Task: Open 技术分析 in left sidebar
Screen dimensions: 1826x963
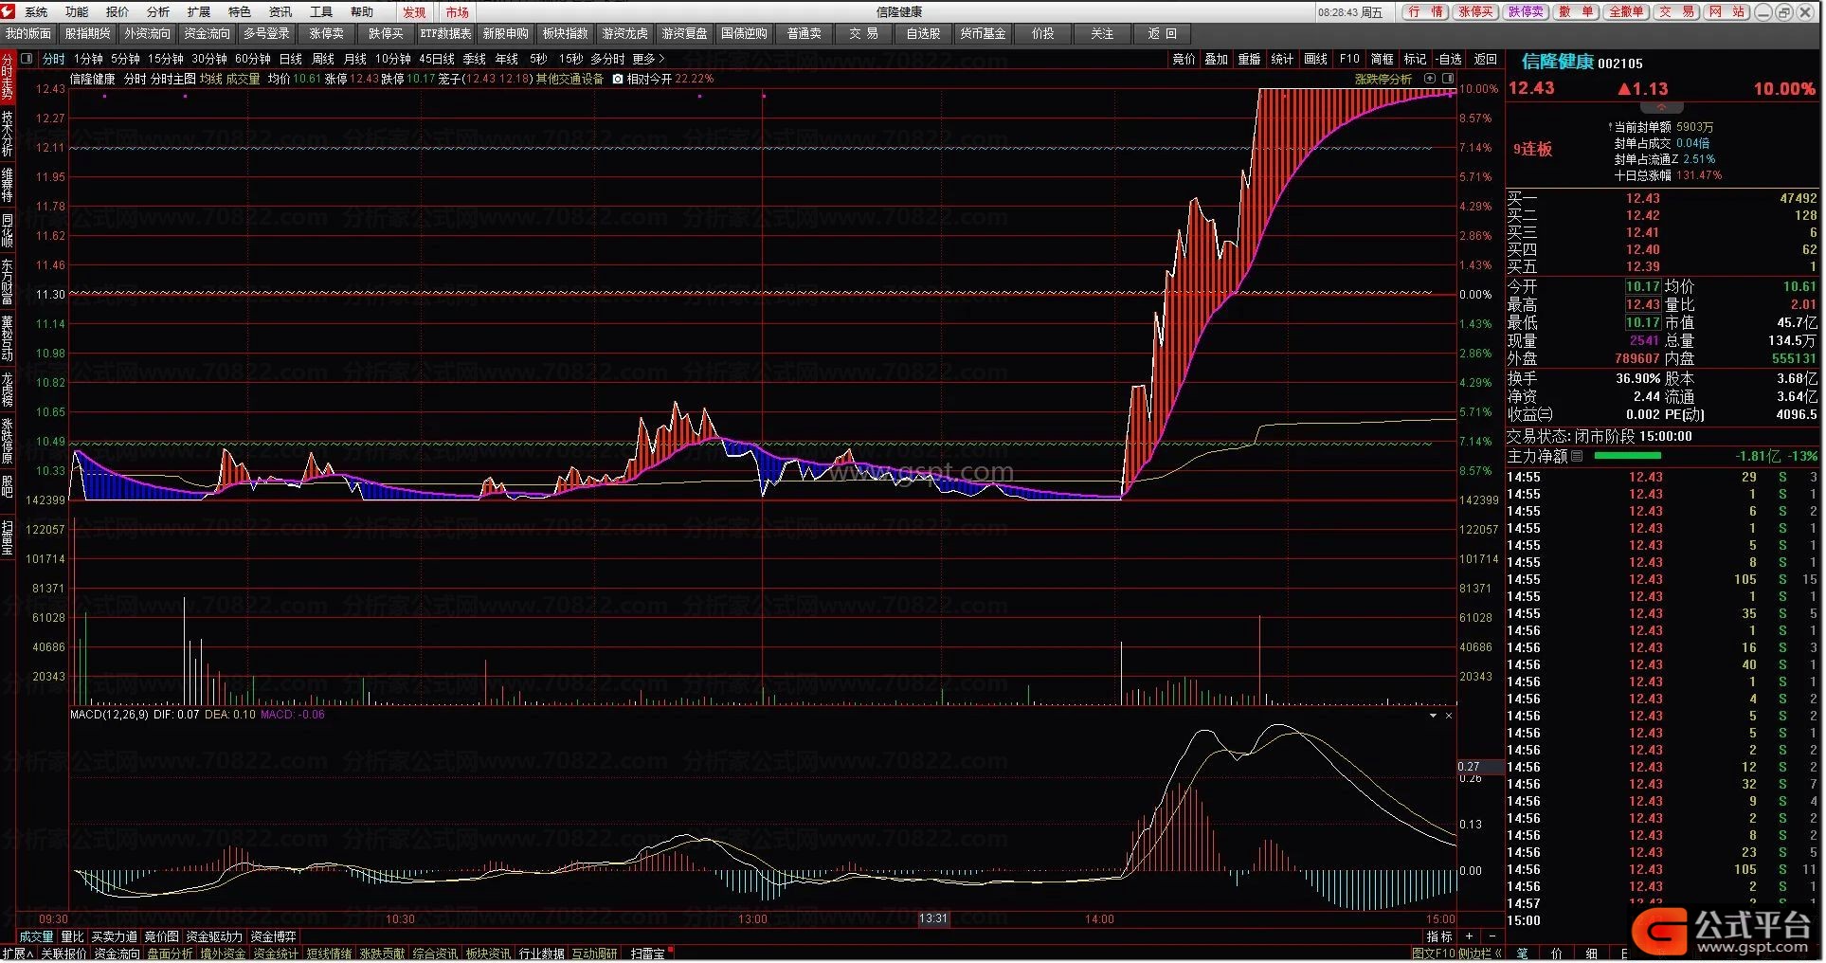Action: tap(8, 134)
